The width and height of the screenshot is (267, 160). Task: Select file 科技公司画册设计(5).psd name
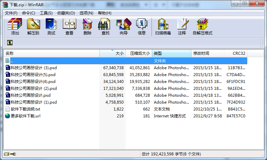(x=33, y=74)
